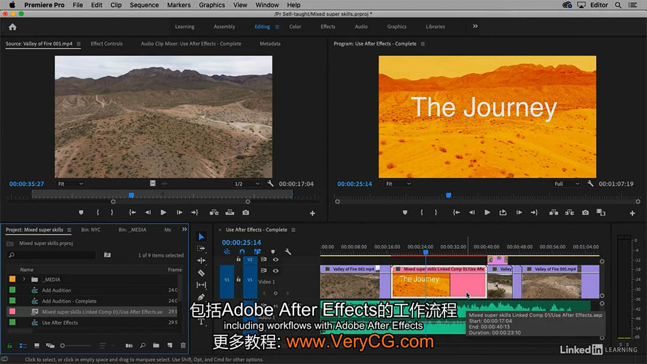Toggle V1 track output eye
Image resolution: width=647 pixels, height=364 pixels.
coord(276,271)
